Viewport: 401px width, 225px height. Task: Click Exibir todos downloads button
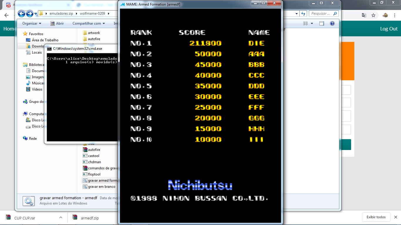(376, 217)
